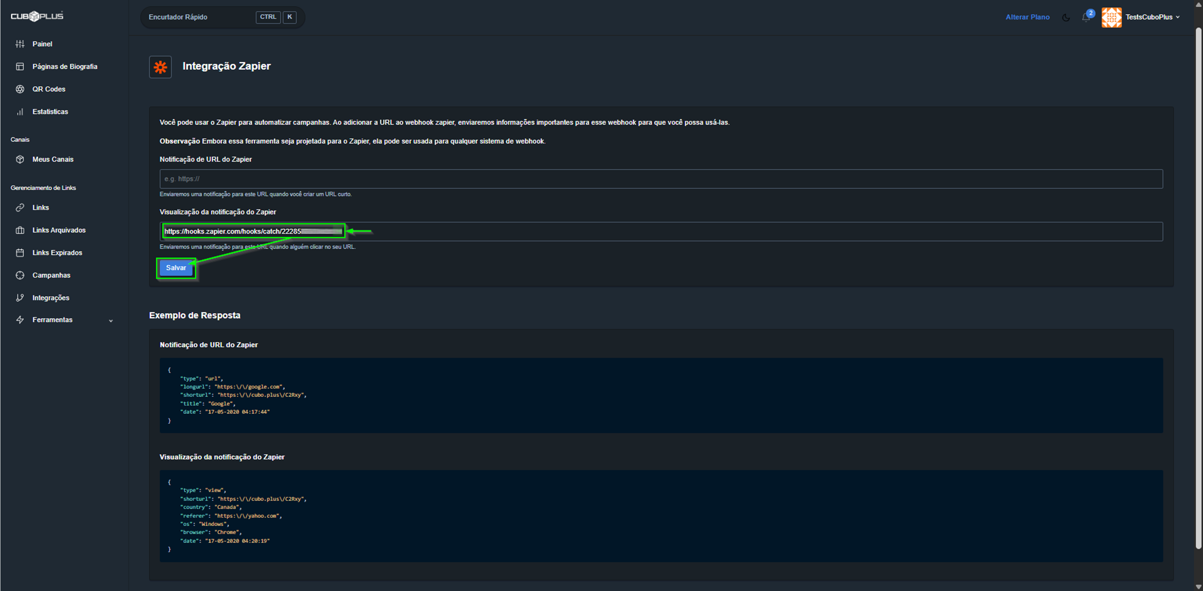Open Links page
The width and height of the screenshot is (1203, 591).
pos(41,207)
